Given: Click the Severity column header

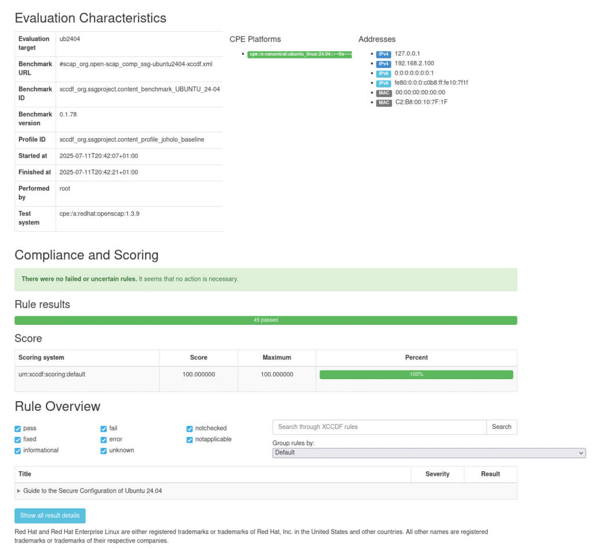Looking at the screenshot, I should (437, 474).
